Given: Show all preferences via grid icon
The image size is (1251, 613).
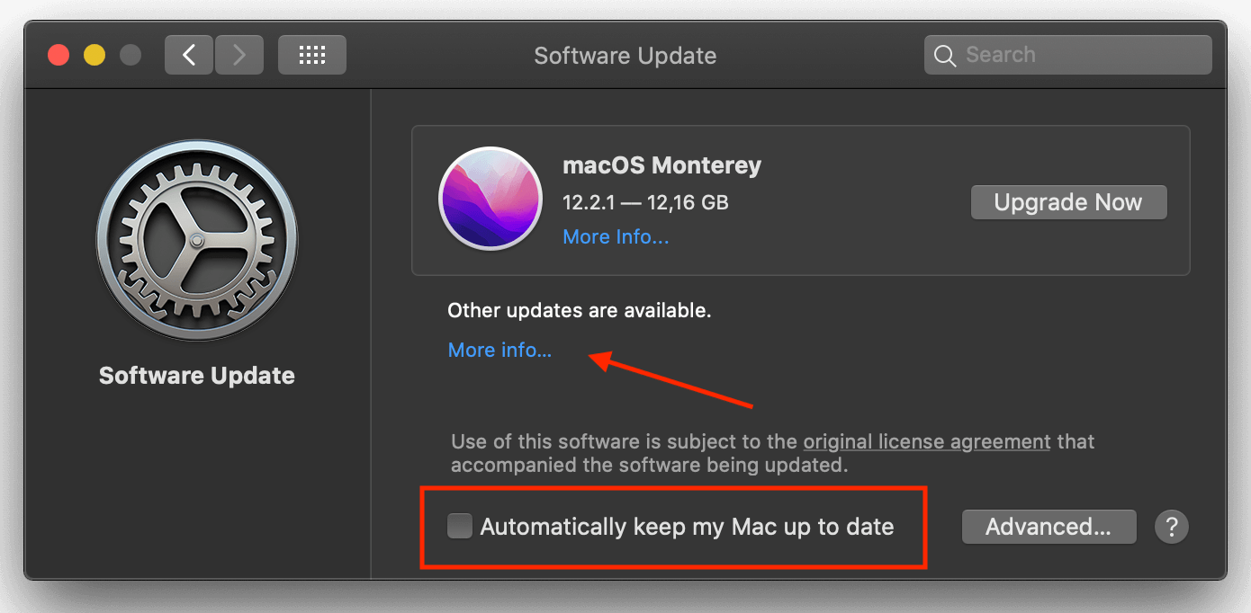Looking at the screenshot, I should coord(312,56).
